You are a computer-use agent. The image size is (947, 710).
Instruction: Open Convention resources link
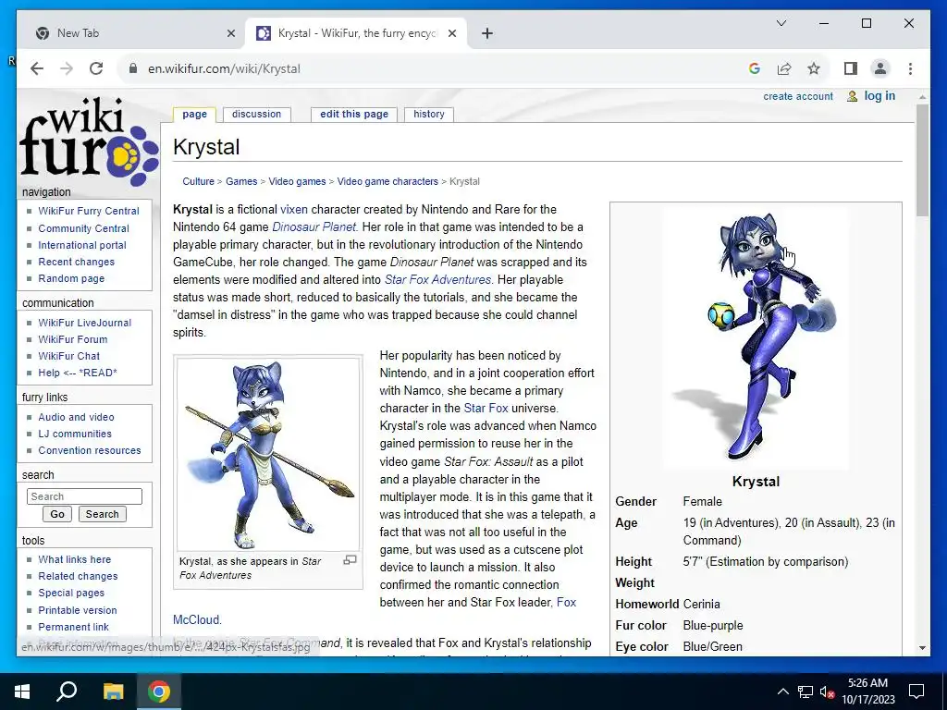90,450
